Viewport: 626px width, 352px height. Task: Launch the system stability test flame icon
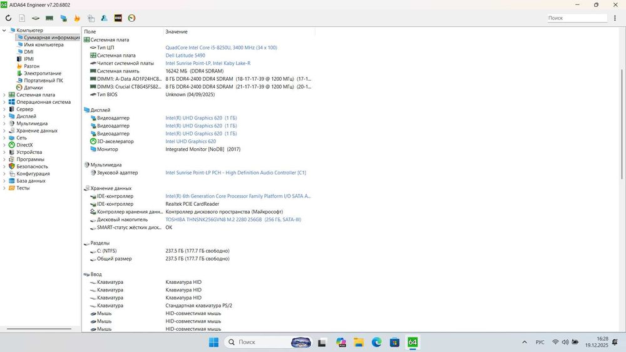click(77, 18)
